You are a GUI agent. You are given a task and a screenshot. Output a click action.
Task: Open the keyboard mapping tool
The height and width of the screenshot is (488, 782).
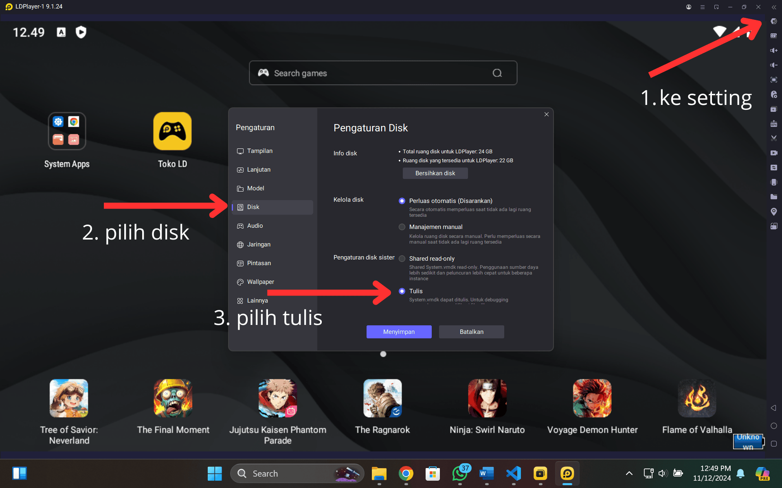click(x=773, y=36)
